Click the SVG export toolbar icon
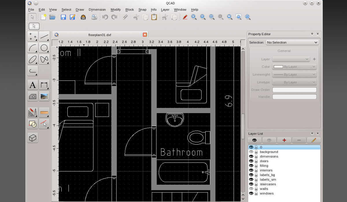Viewport: 347px width, 202px height. 84,17
